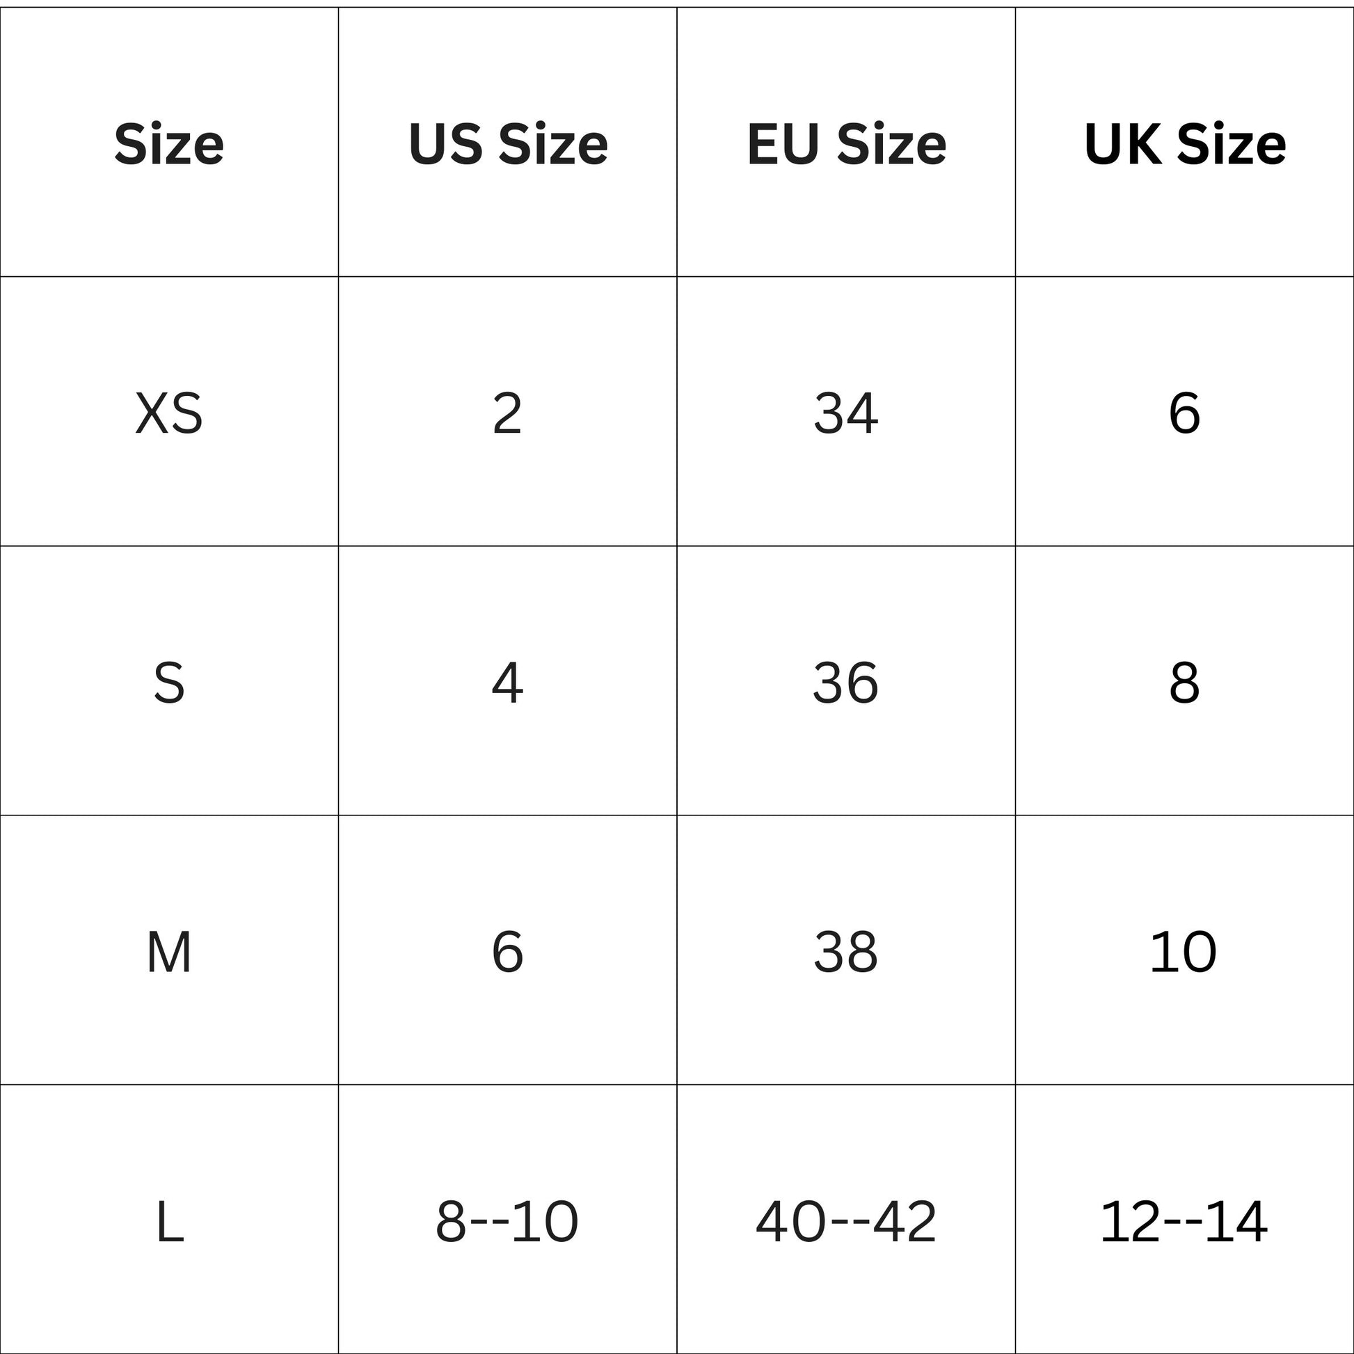This screenshot has height=1354, width=1354.
Task: Click the 'US Size' column header
Action: [507, 144]
